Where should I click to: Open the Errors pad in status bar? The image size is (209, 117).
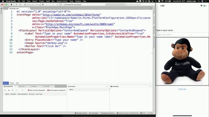click(x=143, y=113)
